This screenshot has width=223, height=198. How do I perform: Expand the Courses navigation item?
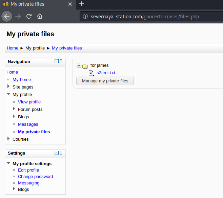click(x=8, y=139)
